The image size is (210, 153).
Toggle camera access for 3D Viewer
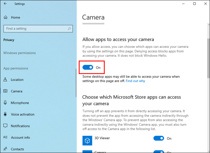(x=159, y=138)
